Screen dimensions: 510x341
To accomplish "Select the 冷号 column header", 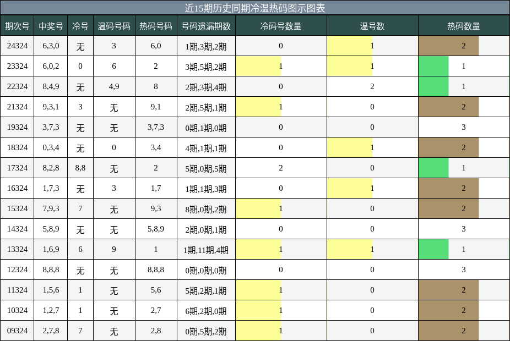I will point(80,25).
